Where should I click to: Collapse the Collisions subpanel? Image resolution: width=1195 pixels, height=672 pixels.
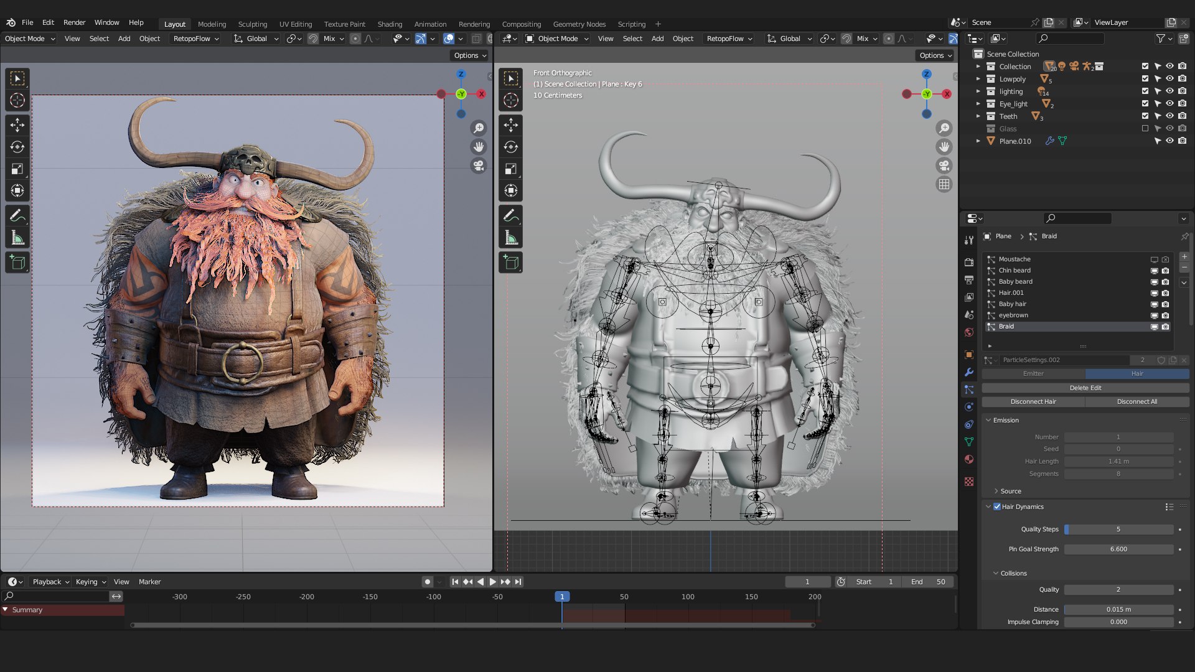pyautogui.click(x=995, y=573)
